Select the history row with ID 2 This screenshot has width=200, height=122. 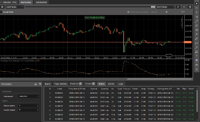click(120, 93)
